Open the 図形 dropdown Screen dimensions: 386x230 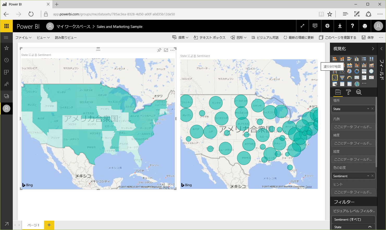(x=238, y=38)
